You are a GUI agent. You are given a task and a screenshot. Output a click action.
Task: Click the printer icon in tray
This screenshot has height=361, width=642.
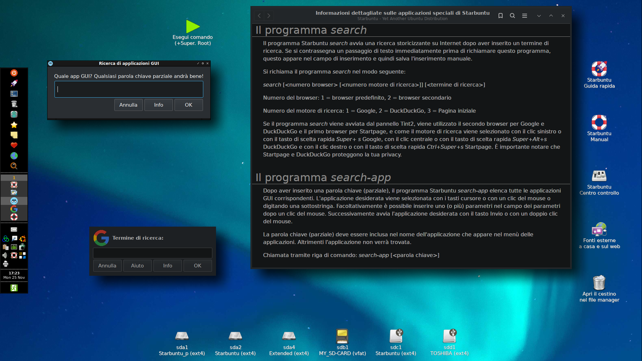pos(5,264)
